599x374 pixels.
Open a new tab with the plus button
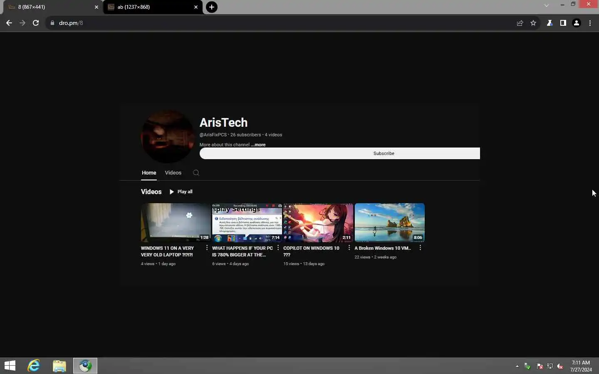click(x=212, y=7)
